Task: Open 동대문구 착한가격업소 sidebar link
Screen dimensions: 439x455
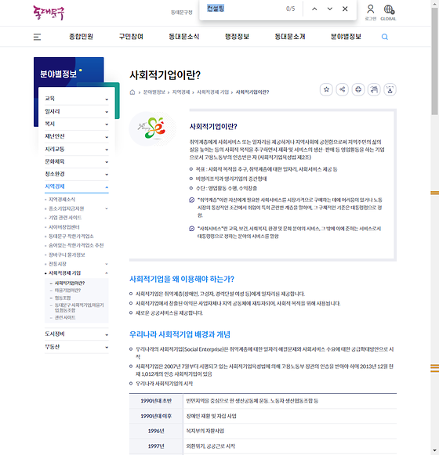Action: tap(71, 237)
